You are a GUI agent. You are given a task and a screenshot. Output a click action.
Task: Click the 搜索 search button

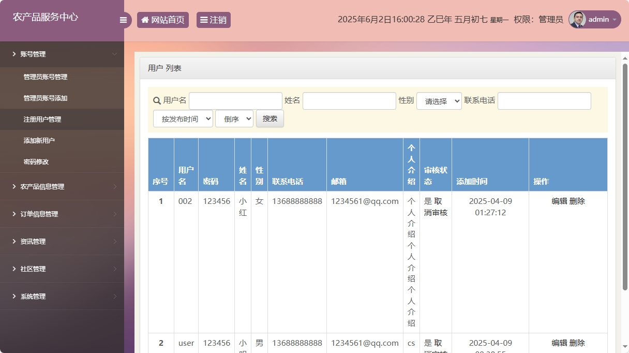269,118
